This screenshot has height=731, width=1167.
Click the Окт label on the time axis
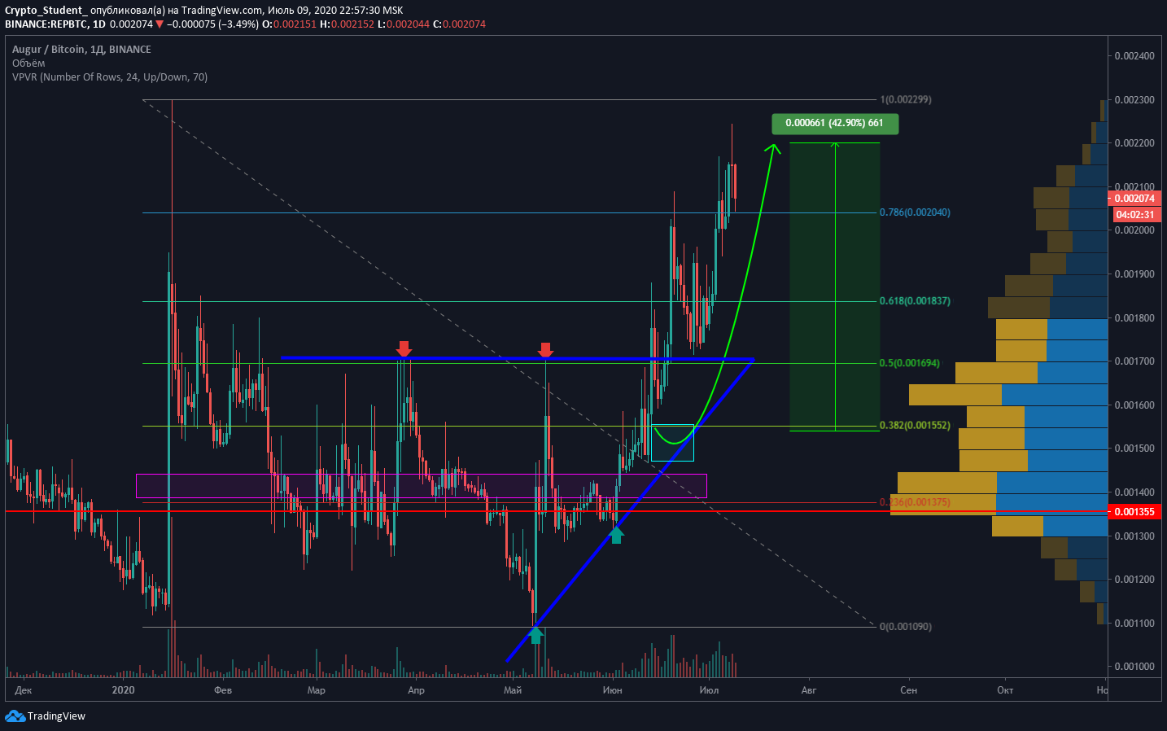coord(1005,690)
